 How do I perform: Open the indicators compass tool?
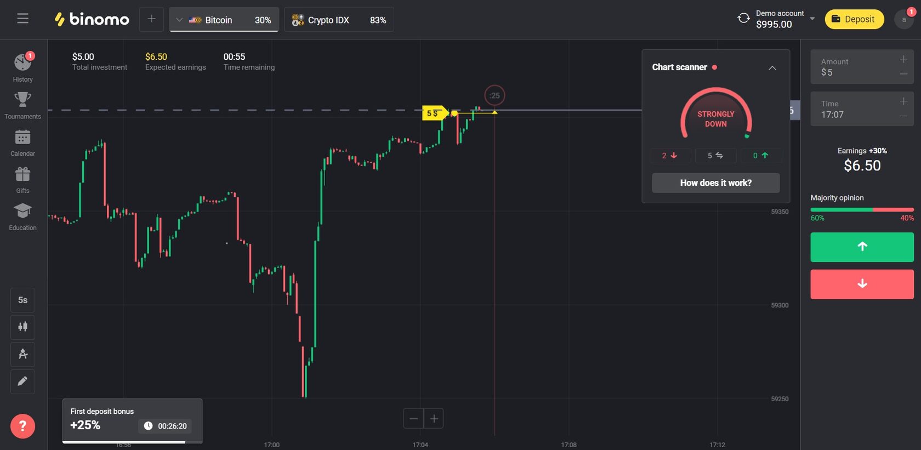[x=22, y=354]
